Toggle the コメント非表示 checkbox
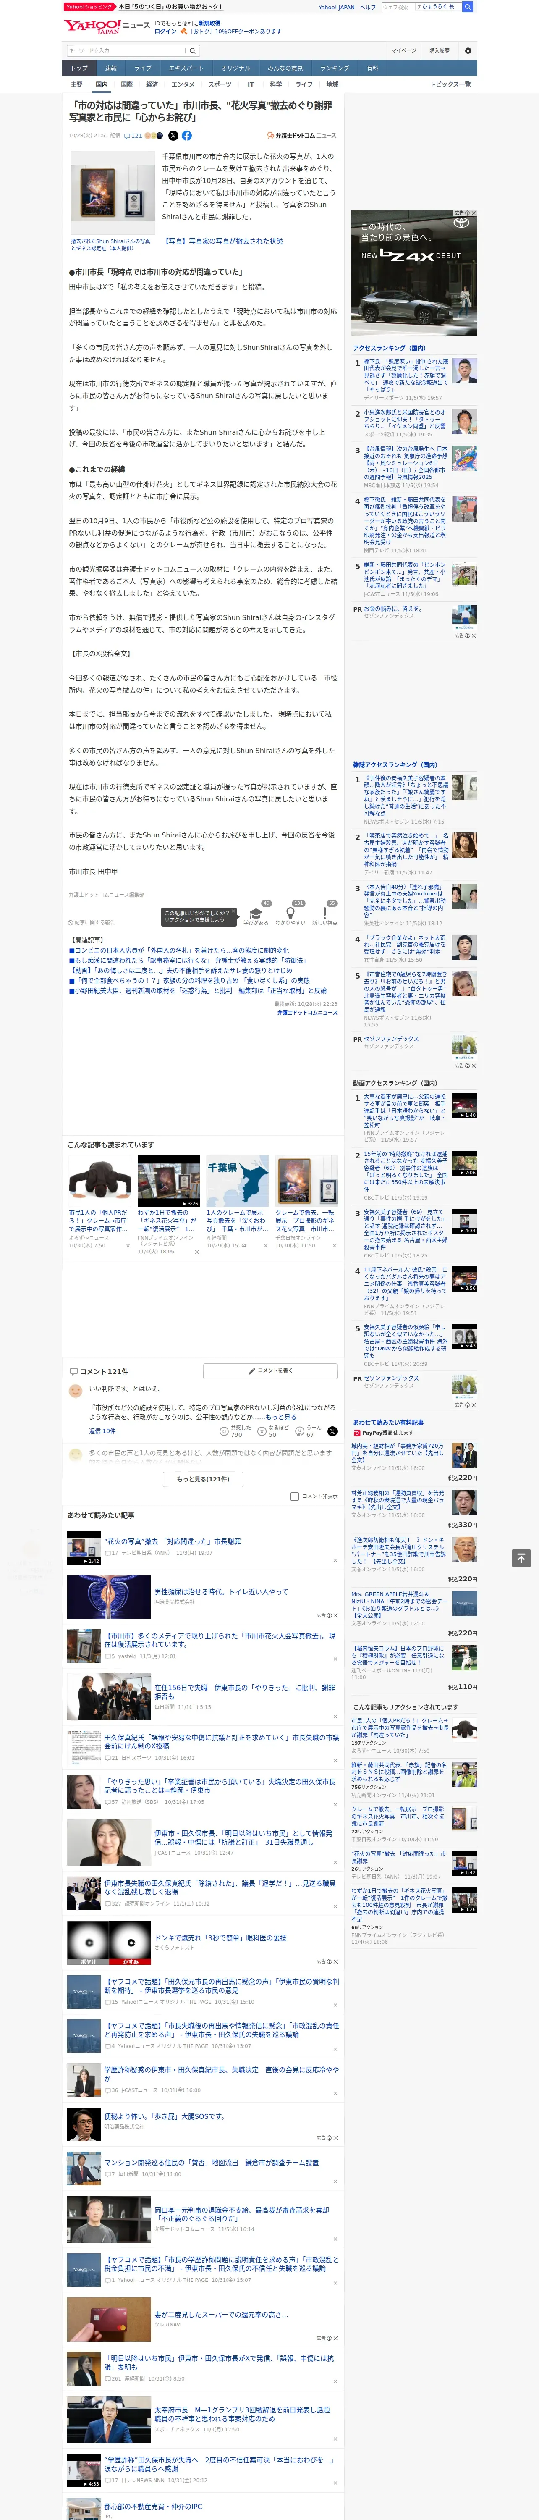 294,1496
